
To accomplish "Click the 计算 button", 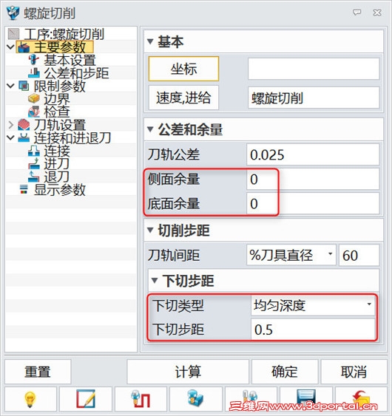I will (x=188, y=372).
